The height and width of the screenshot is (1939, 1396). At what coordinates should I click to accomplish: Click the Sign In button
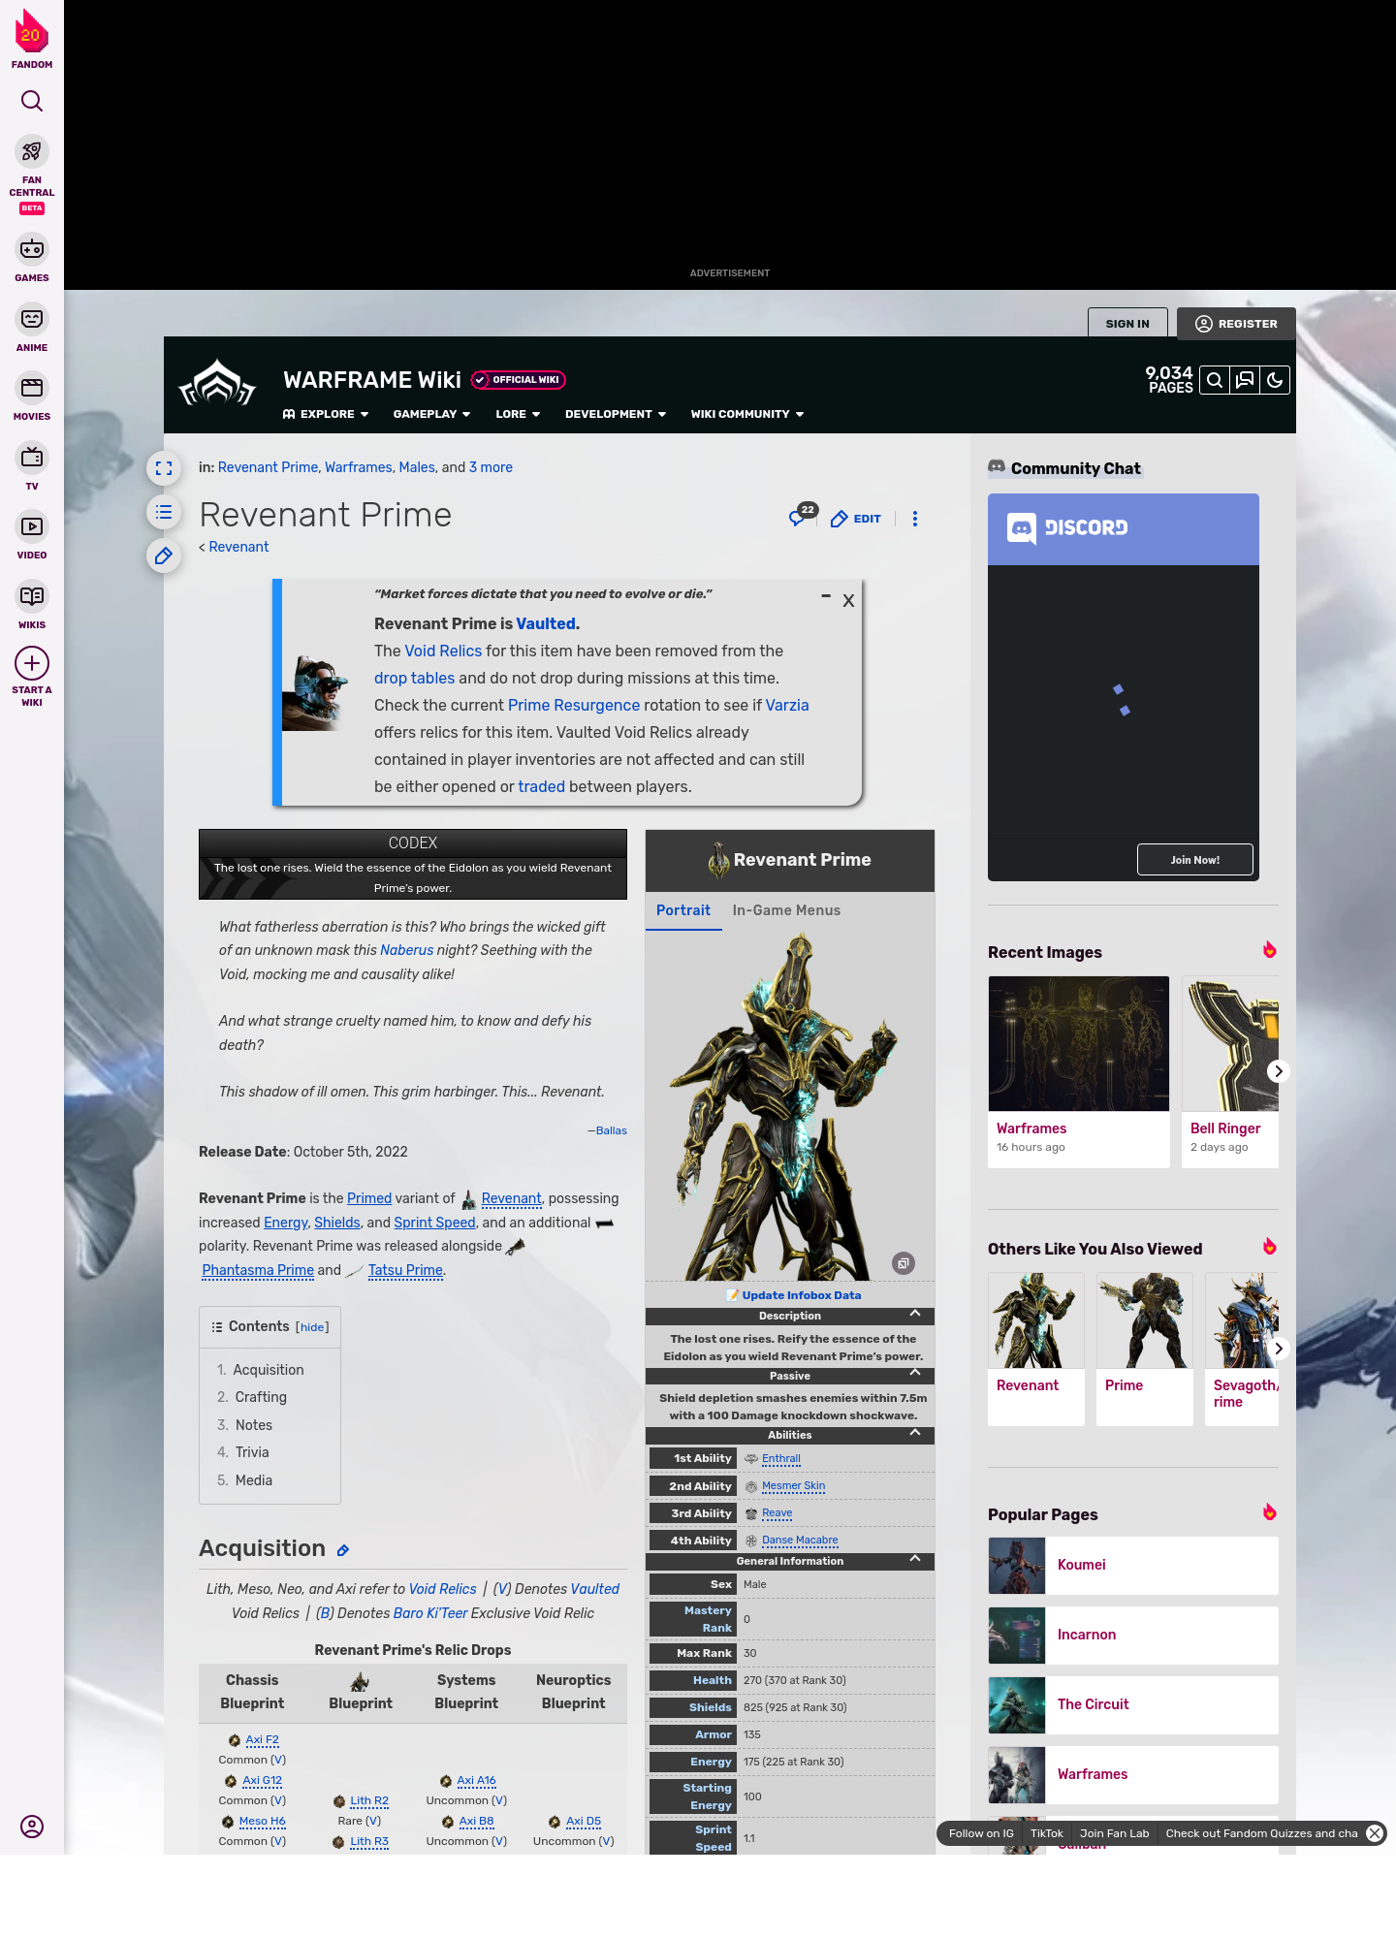(x=1127, y=324)
